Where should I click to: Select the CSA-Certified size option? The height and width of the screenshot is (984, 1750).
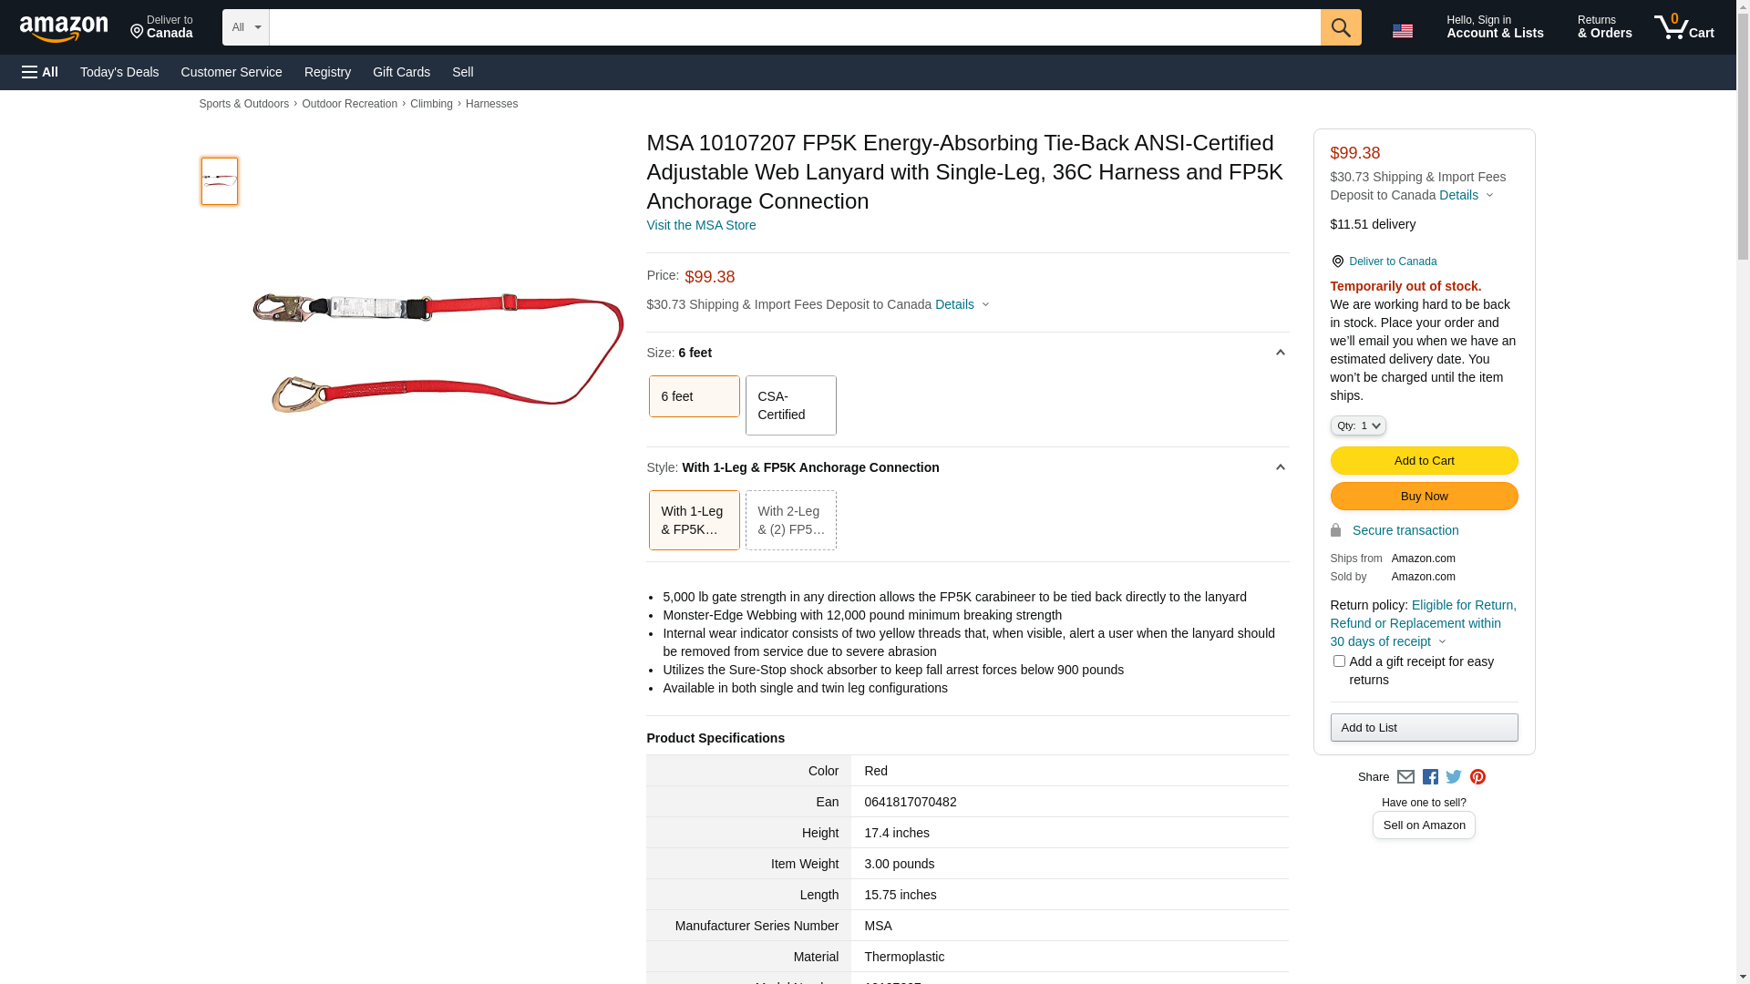pyautogui.click(x=790, y=405)
